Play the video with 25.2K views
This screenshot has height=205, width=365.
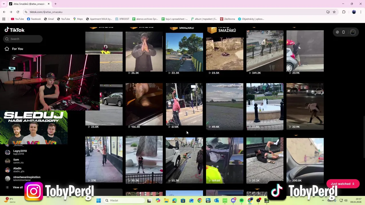(265, 159)
